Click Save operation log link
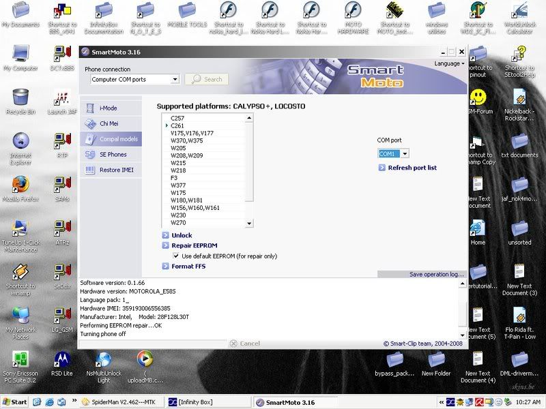The height and width of the screenshot is (409, 546). pos(436,275)
